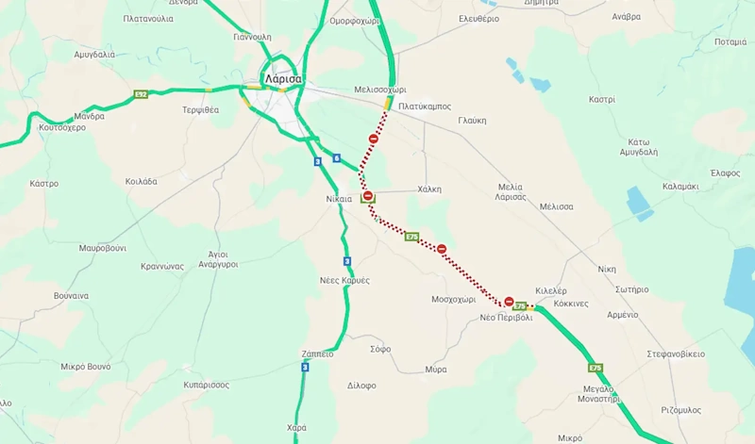Open the Πλατύκαμπος place label

point(425,107)
